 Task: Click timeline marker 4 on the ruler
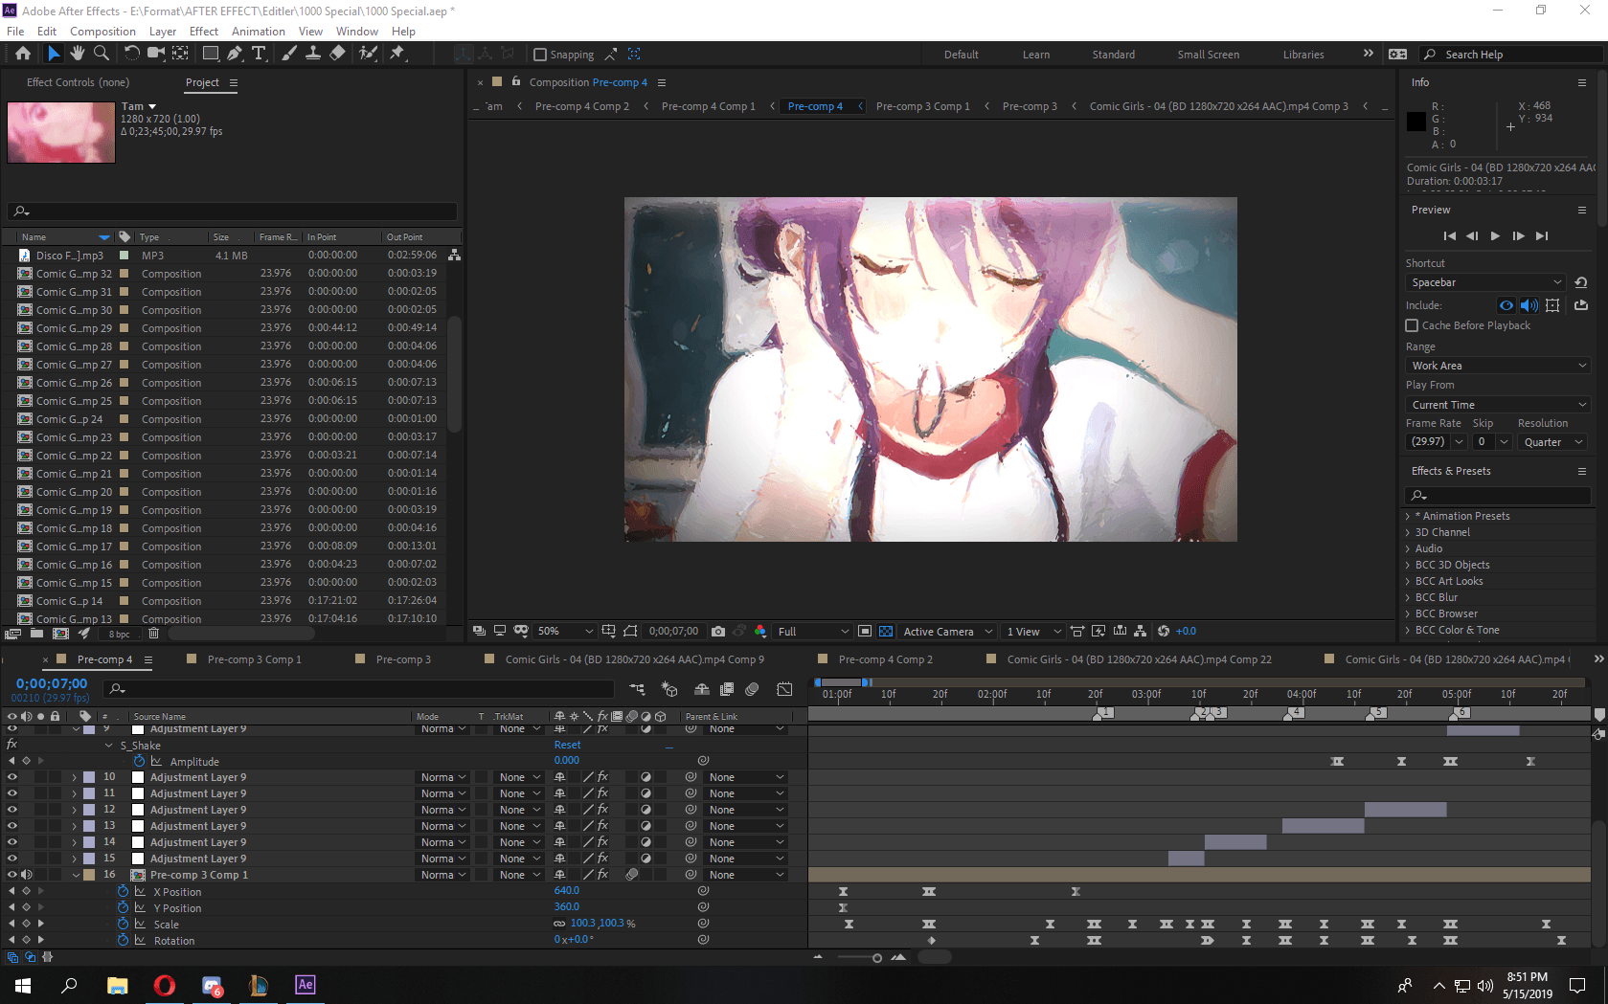pyautogui.click(x=1295, y=712)
